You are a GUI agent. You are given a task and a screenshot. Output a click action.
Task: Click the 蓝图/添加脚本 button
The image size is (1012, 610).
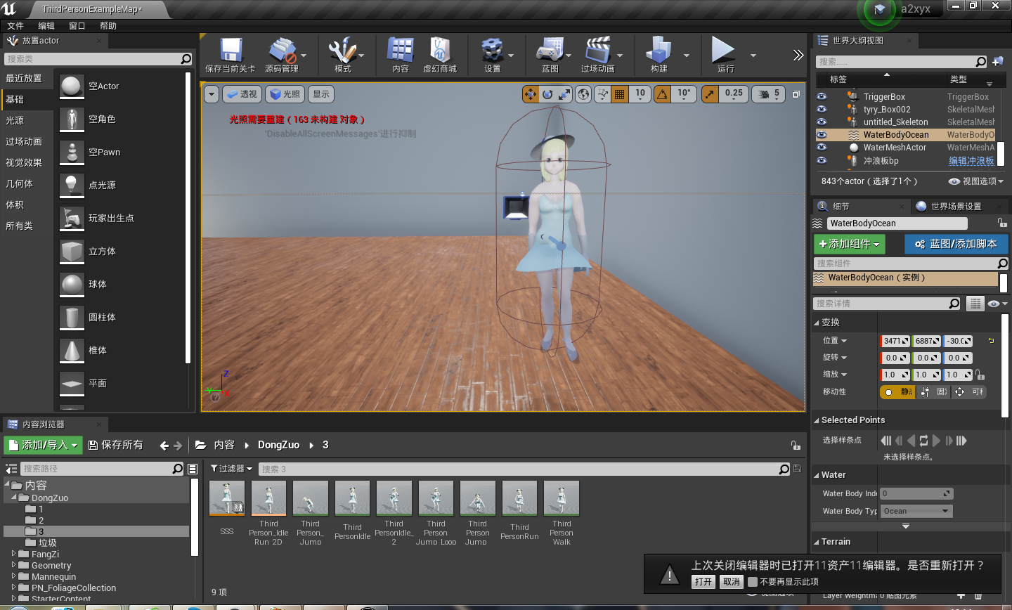pyautogui.click(x=956, y=244)
